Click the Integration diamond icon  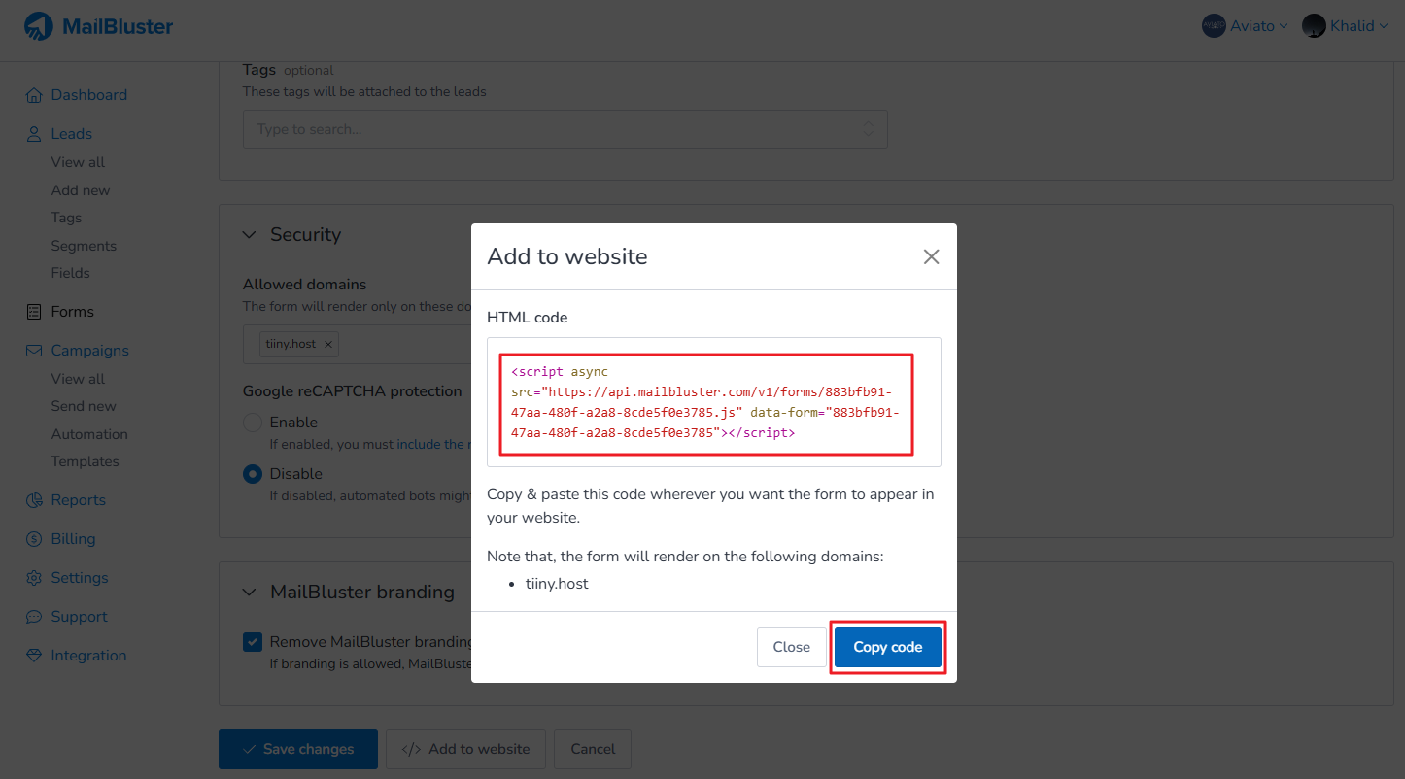(34, 656)
